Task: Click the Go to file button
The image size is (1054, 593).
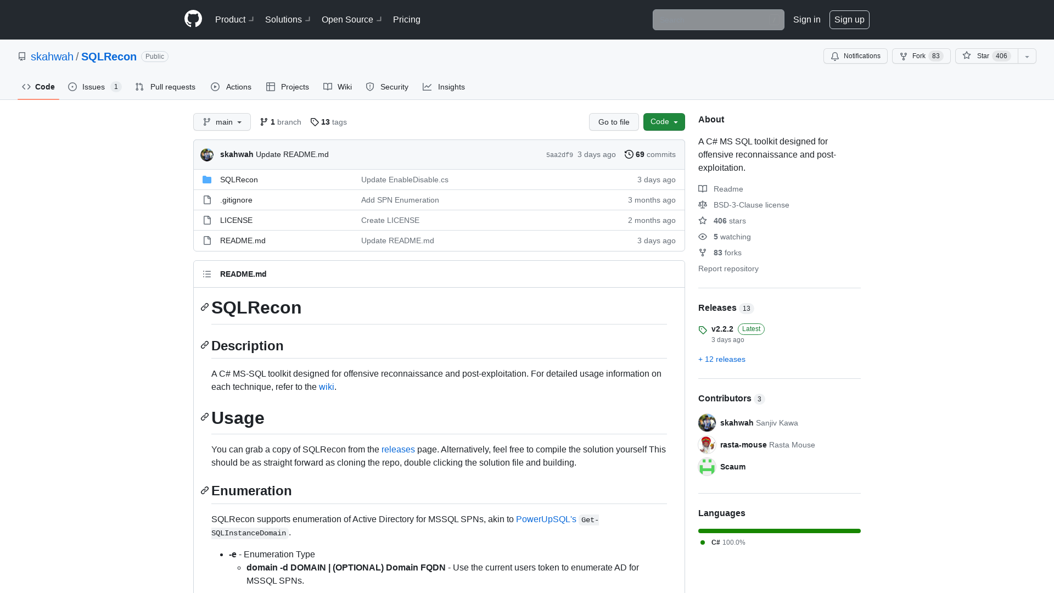Action: [614, 122]
